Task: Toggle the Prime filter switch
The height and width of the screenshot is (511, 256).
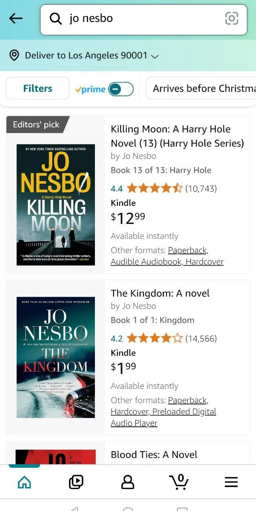Action: pos(121,89)
